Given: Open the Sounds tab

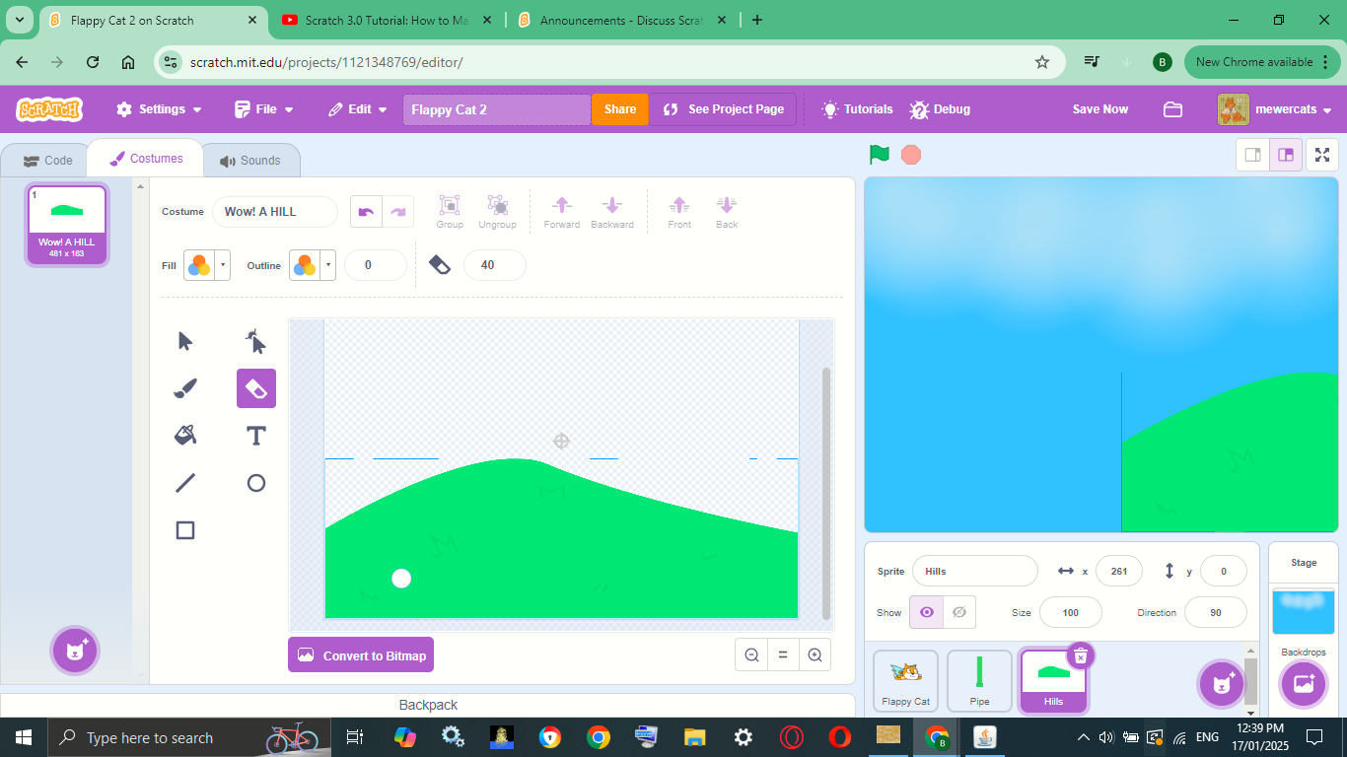Looking at the screenshot, I should pos(250,161).
